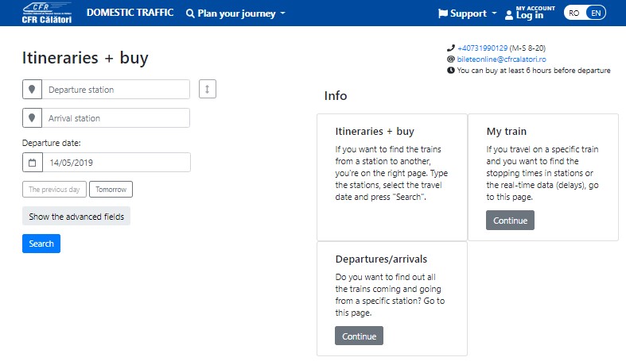Show the advanced fields

(x=76, y=216)
